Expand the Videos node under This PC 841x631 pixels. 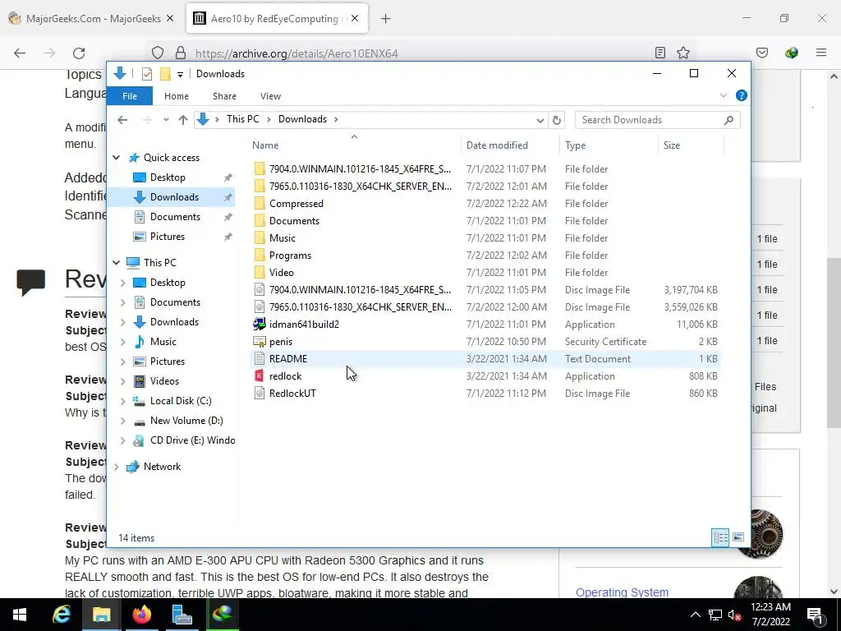pyautogui.click(x=123, y=381)
